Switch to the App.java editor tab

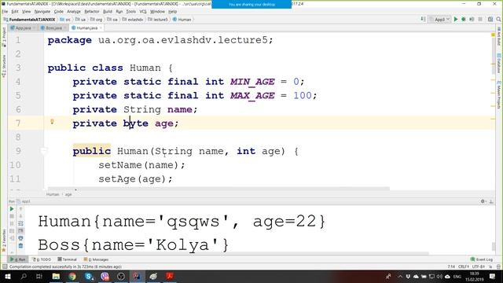point(23,28)
